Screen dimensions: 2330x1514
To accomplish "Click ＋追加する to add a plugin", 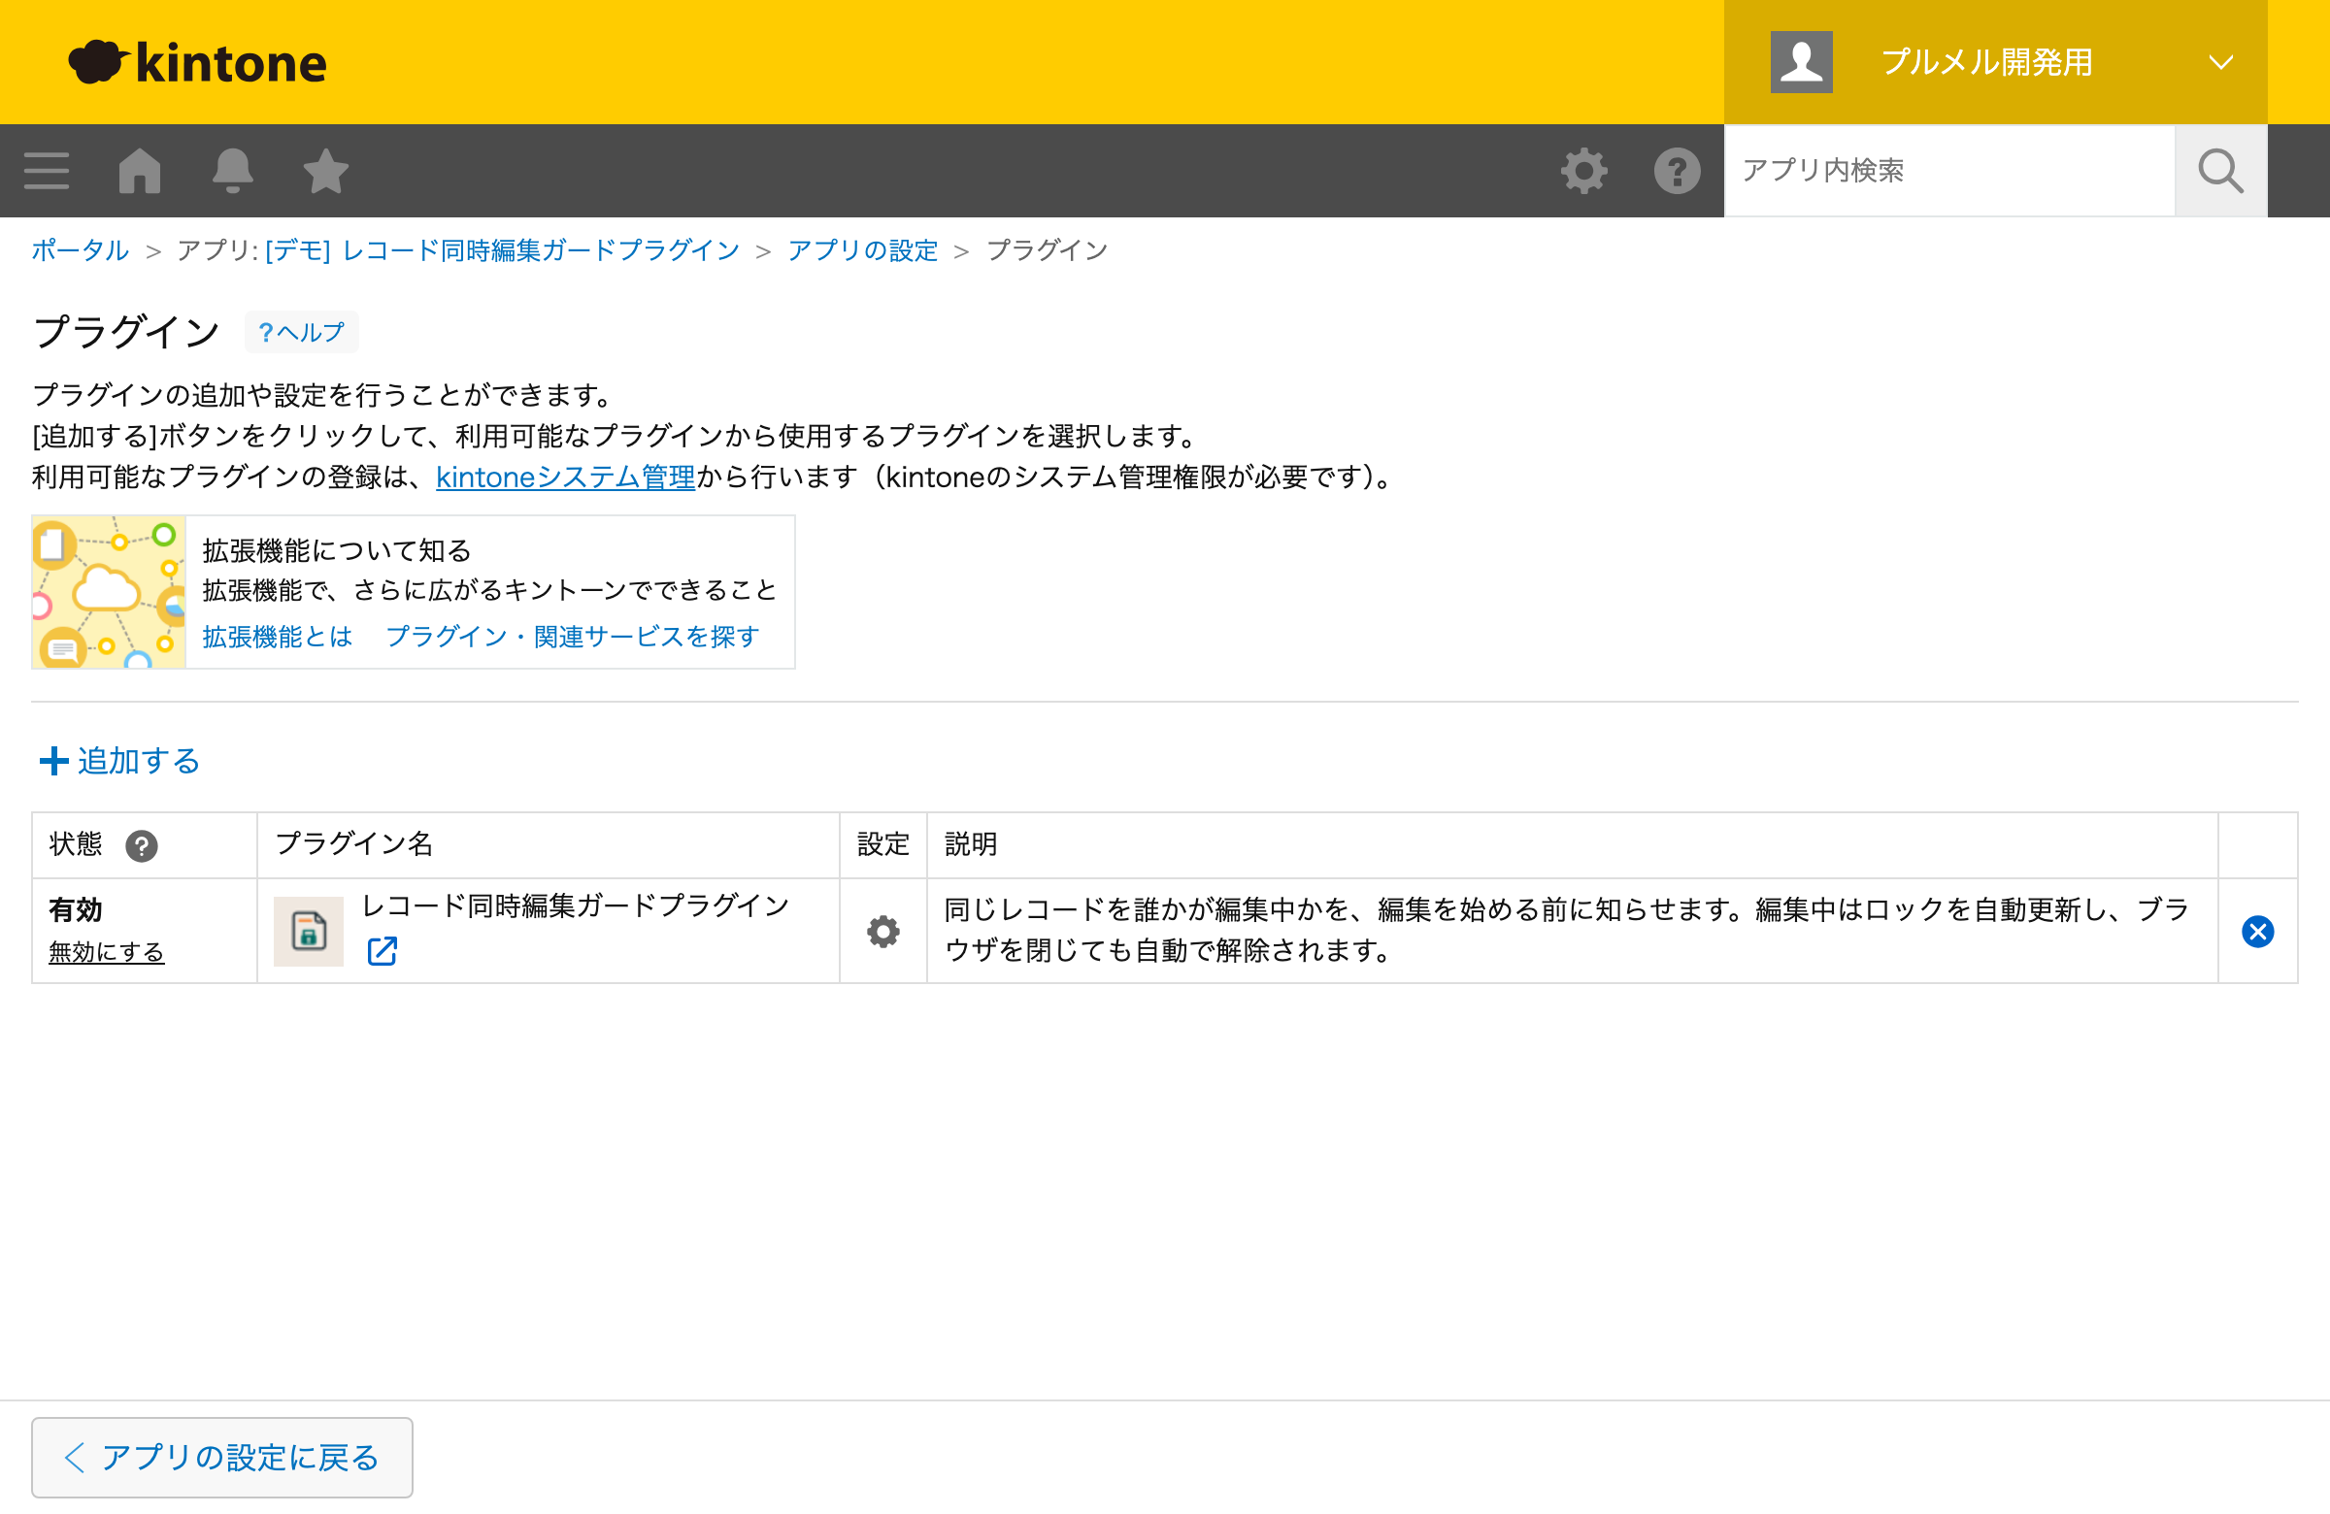I will point(119,761).
